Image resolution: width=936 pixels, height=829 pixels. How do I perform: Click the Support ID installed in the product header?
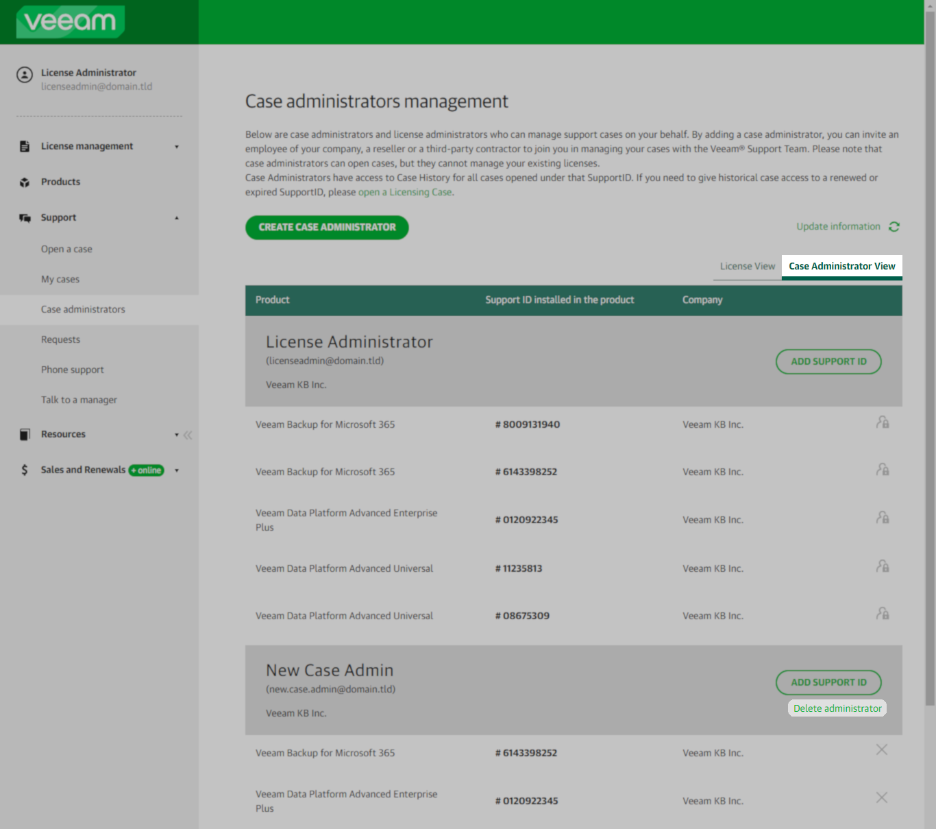(560, 300)
